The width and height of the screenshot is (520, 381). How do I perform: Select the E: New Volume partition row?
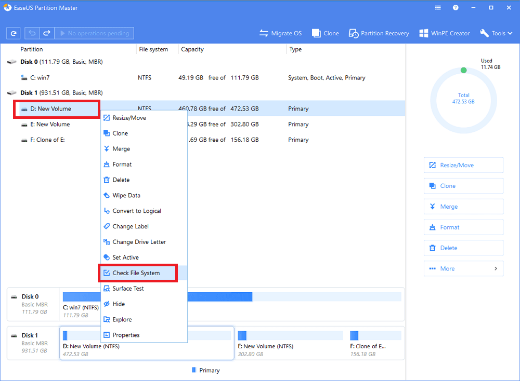53,125
